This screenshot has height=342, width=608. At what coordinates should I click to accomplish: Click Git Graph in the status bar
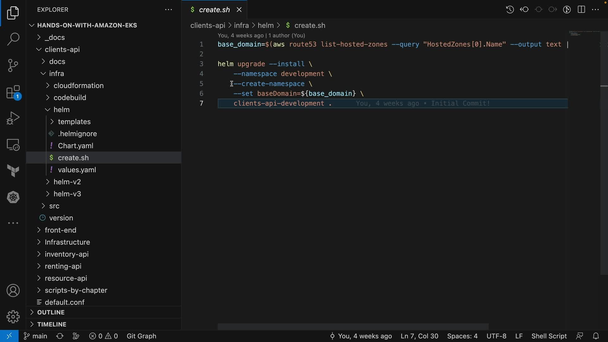141,336
